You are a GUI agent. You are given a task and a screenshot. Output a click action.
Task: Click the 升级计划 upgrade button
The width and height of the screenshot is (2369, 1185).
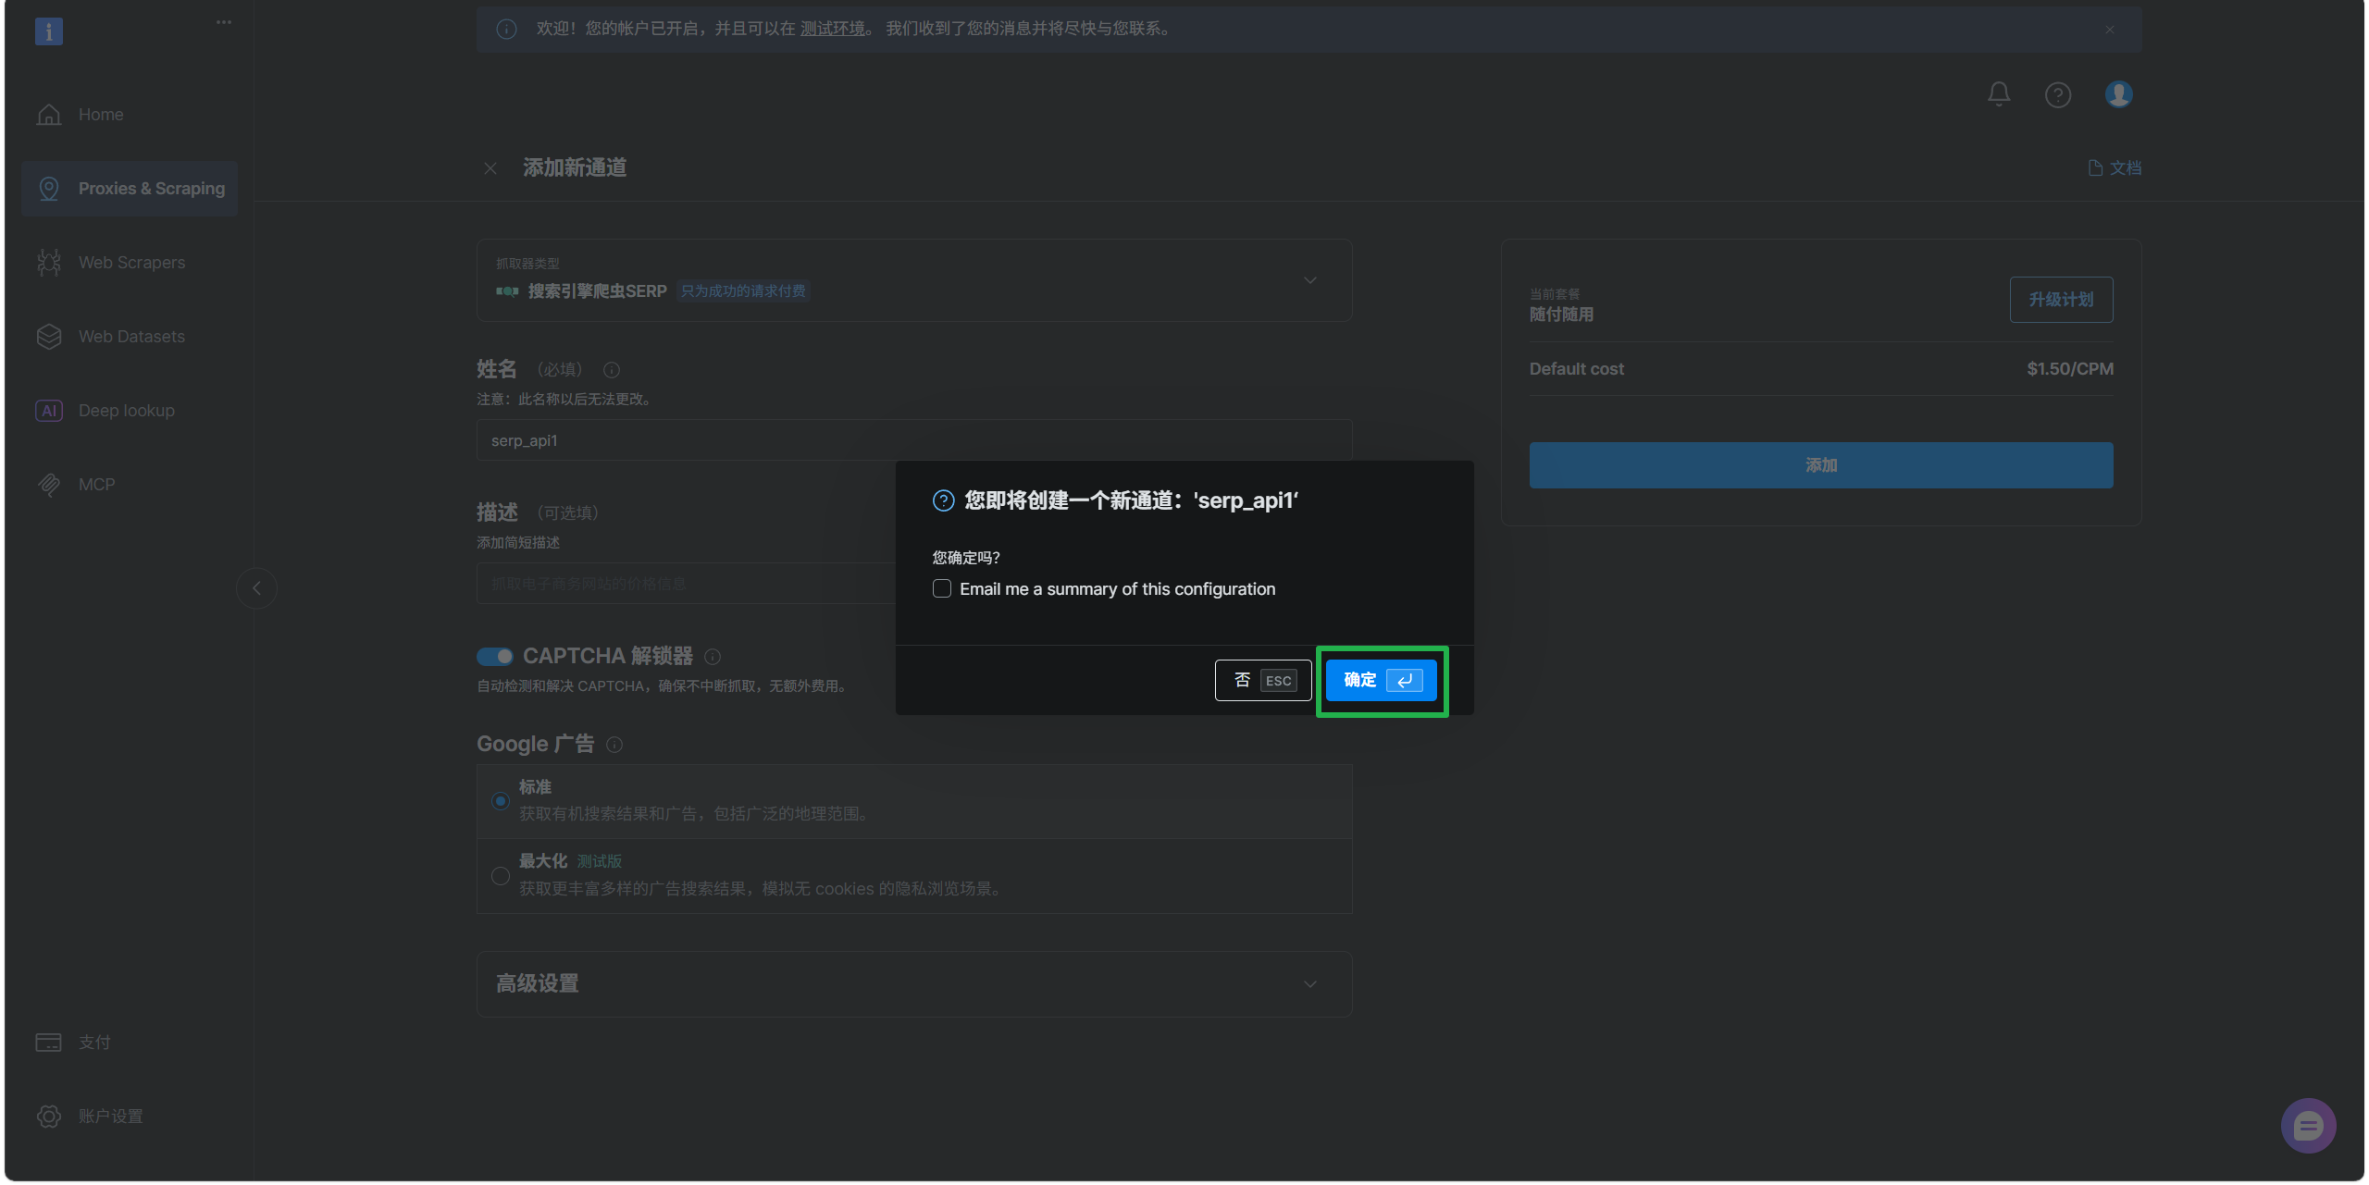pyautogui.click(x=2060, y=300)
